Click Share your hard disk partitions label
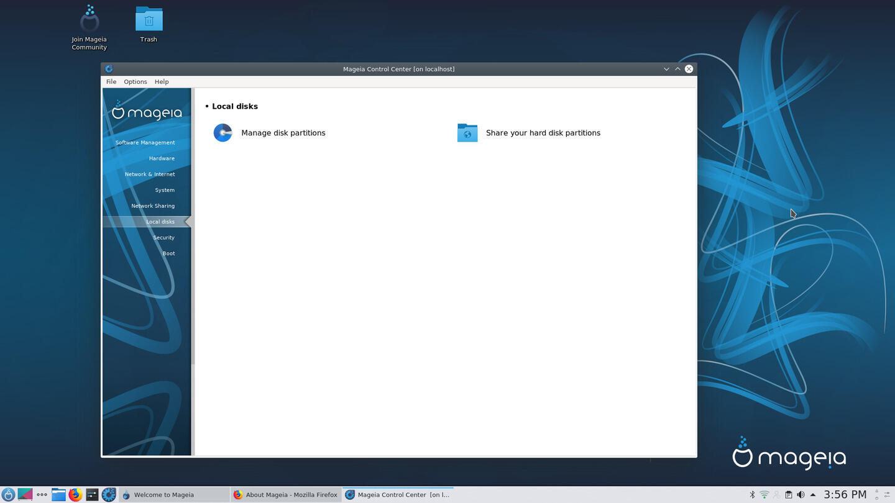895x503 pixels. click(543, 133)
